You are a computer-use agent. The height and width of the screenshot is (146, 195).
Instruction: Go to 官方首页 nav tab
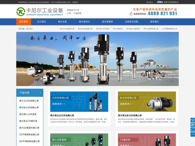pyautogui.click(x=24, y=22)
